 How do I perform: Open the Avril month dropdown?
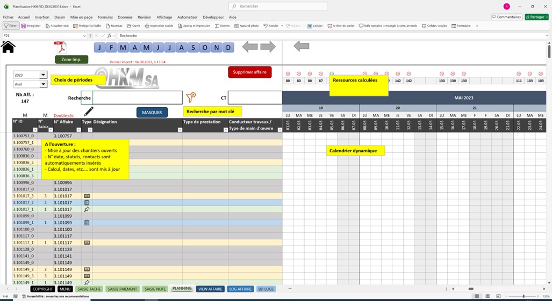pyautogui.click(x=44, y=84)
